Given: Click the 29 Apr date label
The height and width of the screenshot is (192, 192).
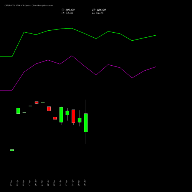Looking at the screenshot, I should coord(79,183).
